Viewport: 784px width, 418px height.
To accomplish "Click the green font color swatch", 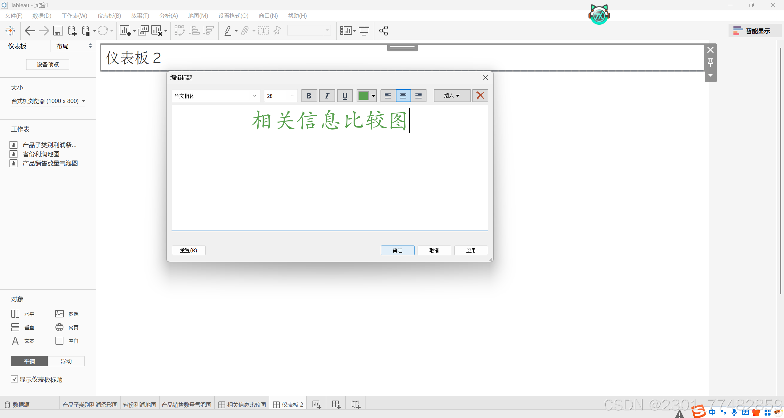I will pyautogui.click(x=363, y=96).
